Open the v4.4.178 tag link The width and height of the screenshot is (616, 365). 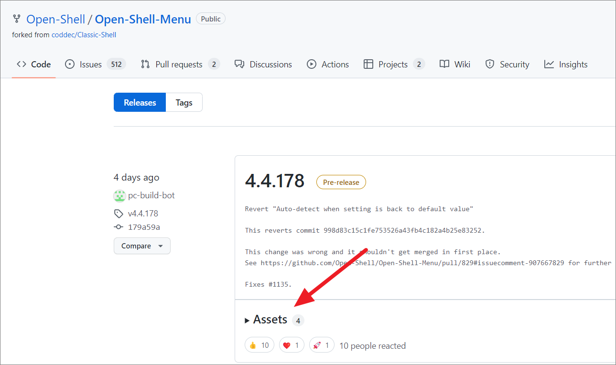pyautogui.click(x=143, y=214)
